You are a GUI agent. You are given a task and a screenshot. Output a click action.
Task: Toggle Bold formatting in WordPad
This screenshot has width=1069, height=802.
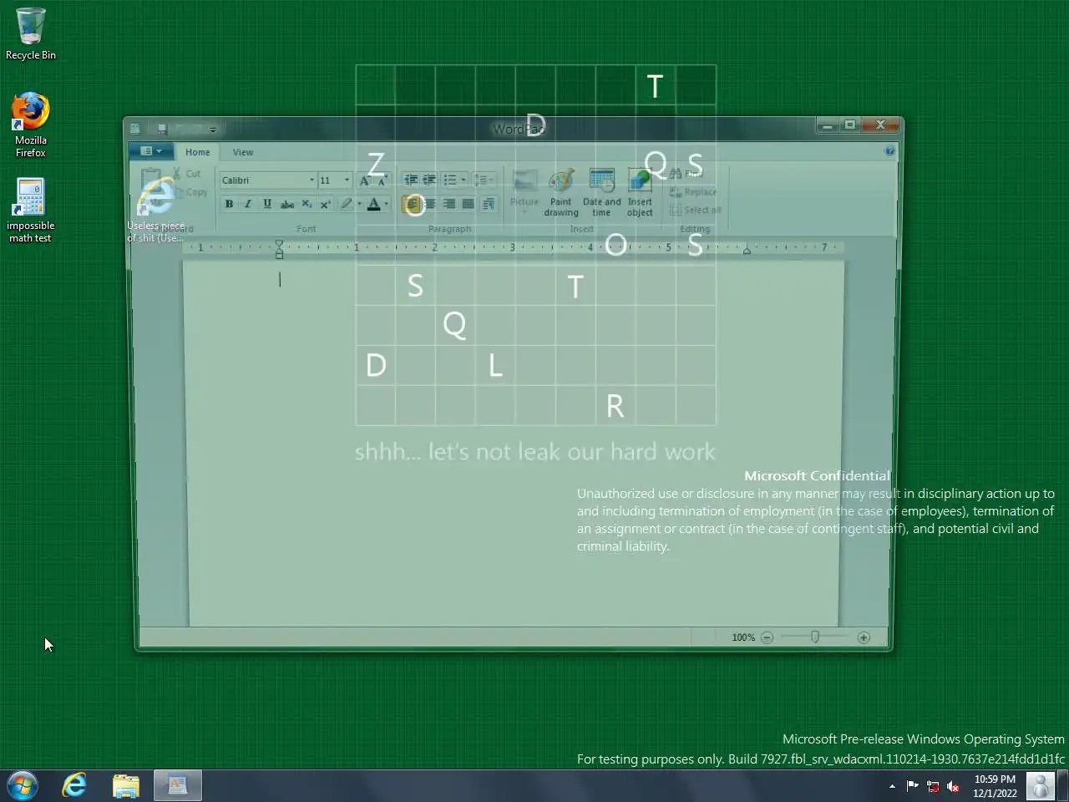[x=229, y=204]
